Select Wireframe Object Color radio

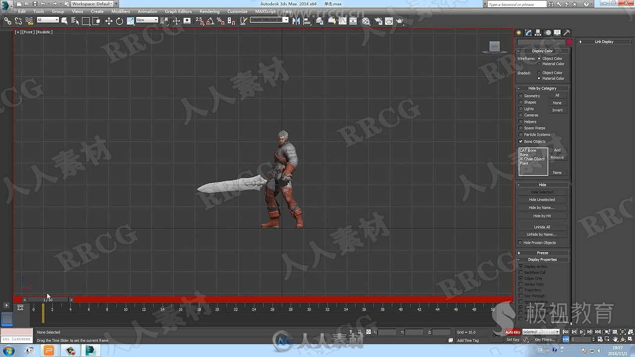click(539, 59)
